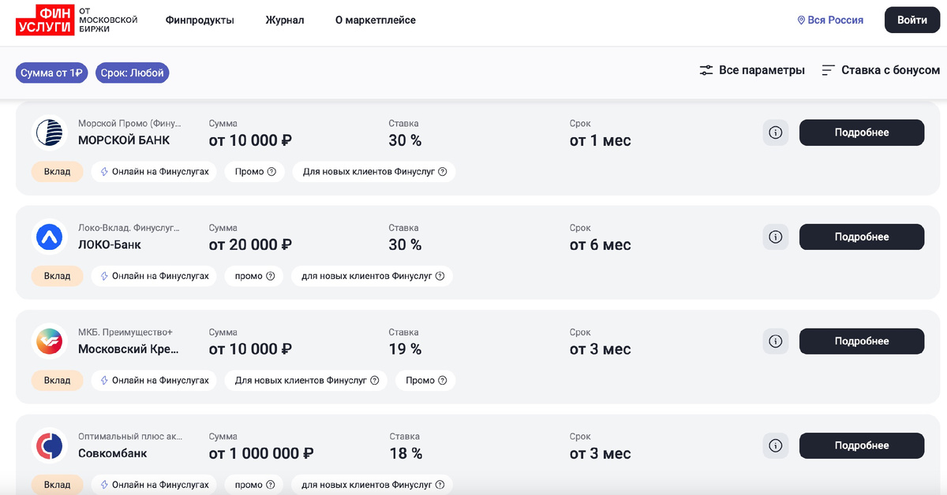947x495 pixels.
Task: Click the ЛОКО-Банк logo
Action: tap(50, 236)
